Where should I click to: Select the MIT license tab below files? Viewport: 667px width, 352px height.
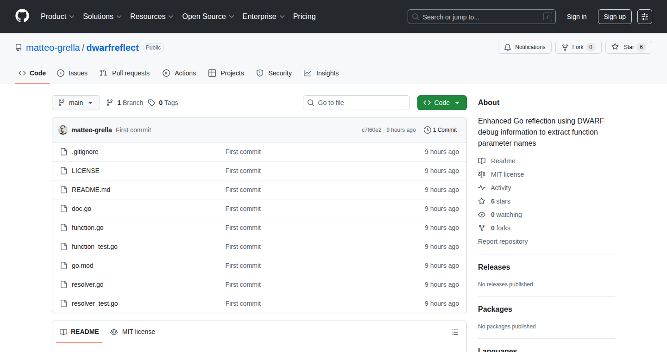[x=132, y=332]
